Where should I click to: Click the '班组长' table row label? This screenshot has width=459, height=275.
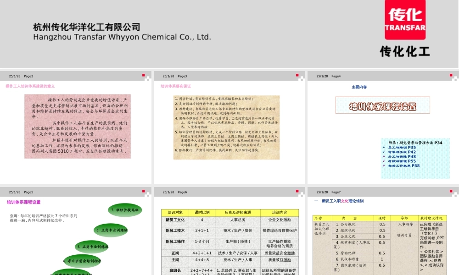pos(175,270)
